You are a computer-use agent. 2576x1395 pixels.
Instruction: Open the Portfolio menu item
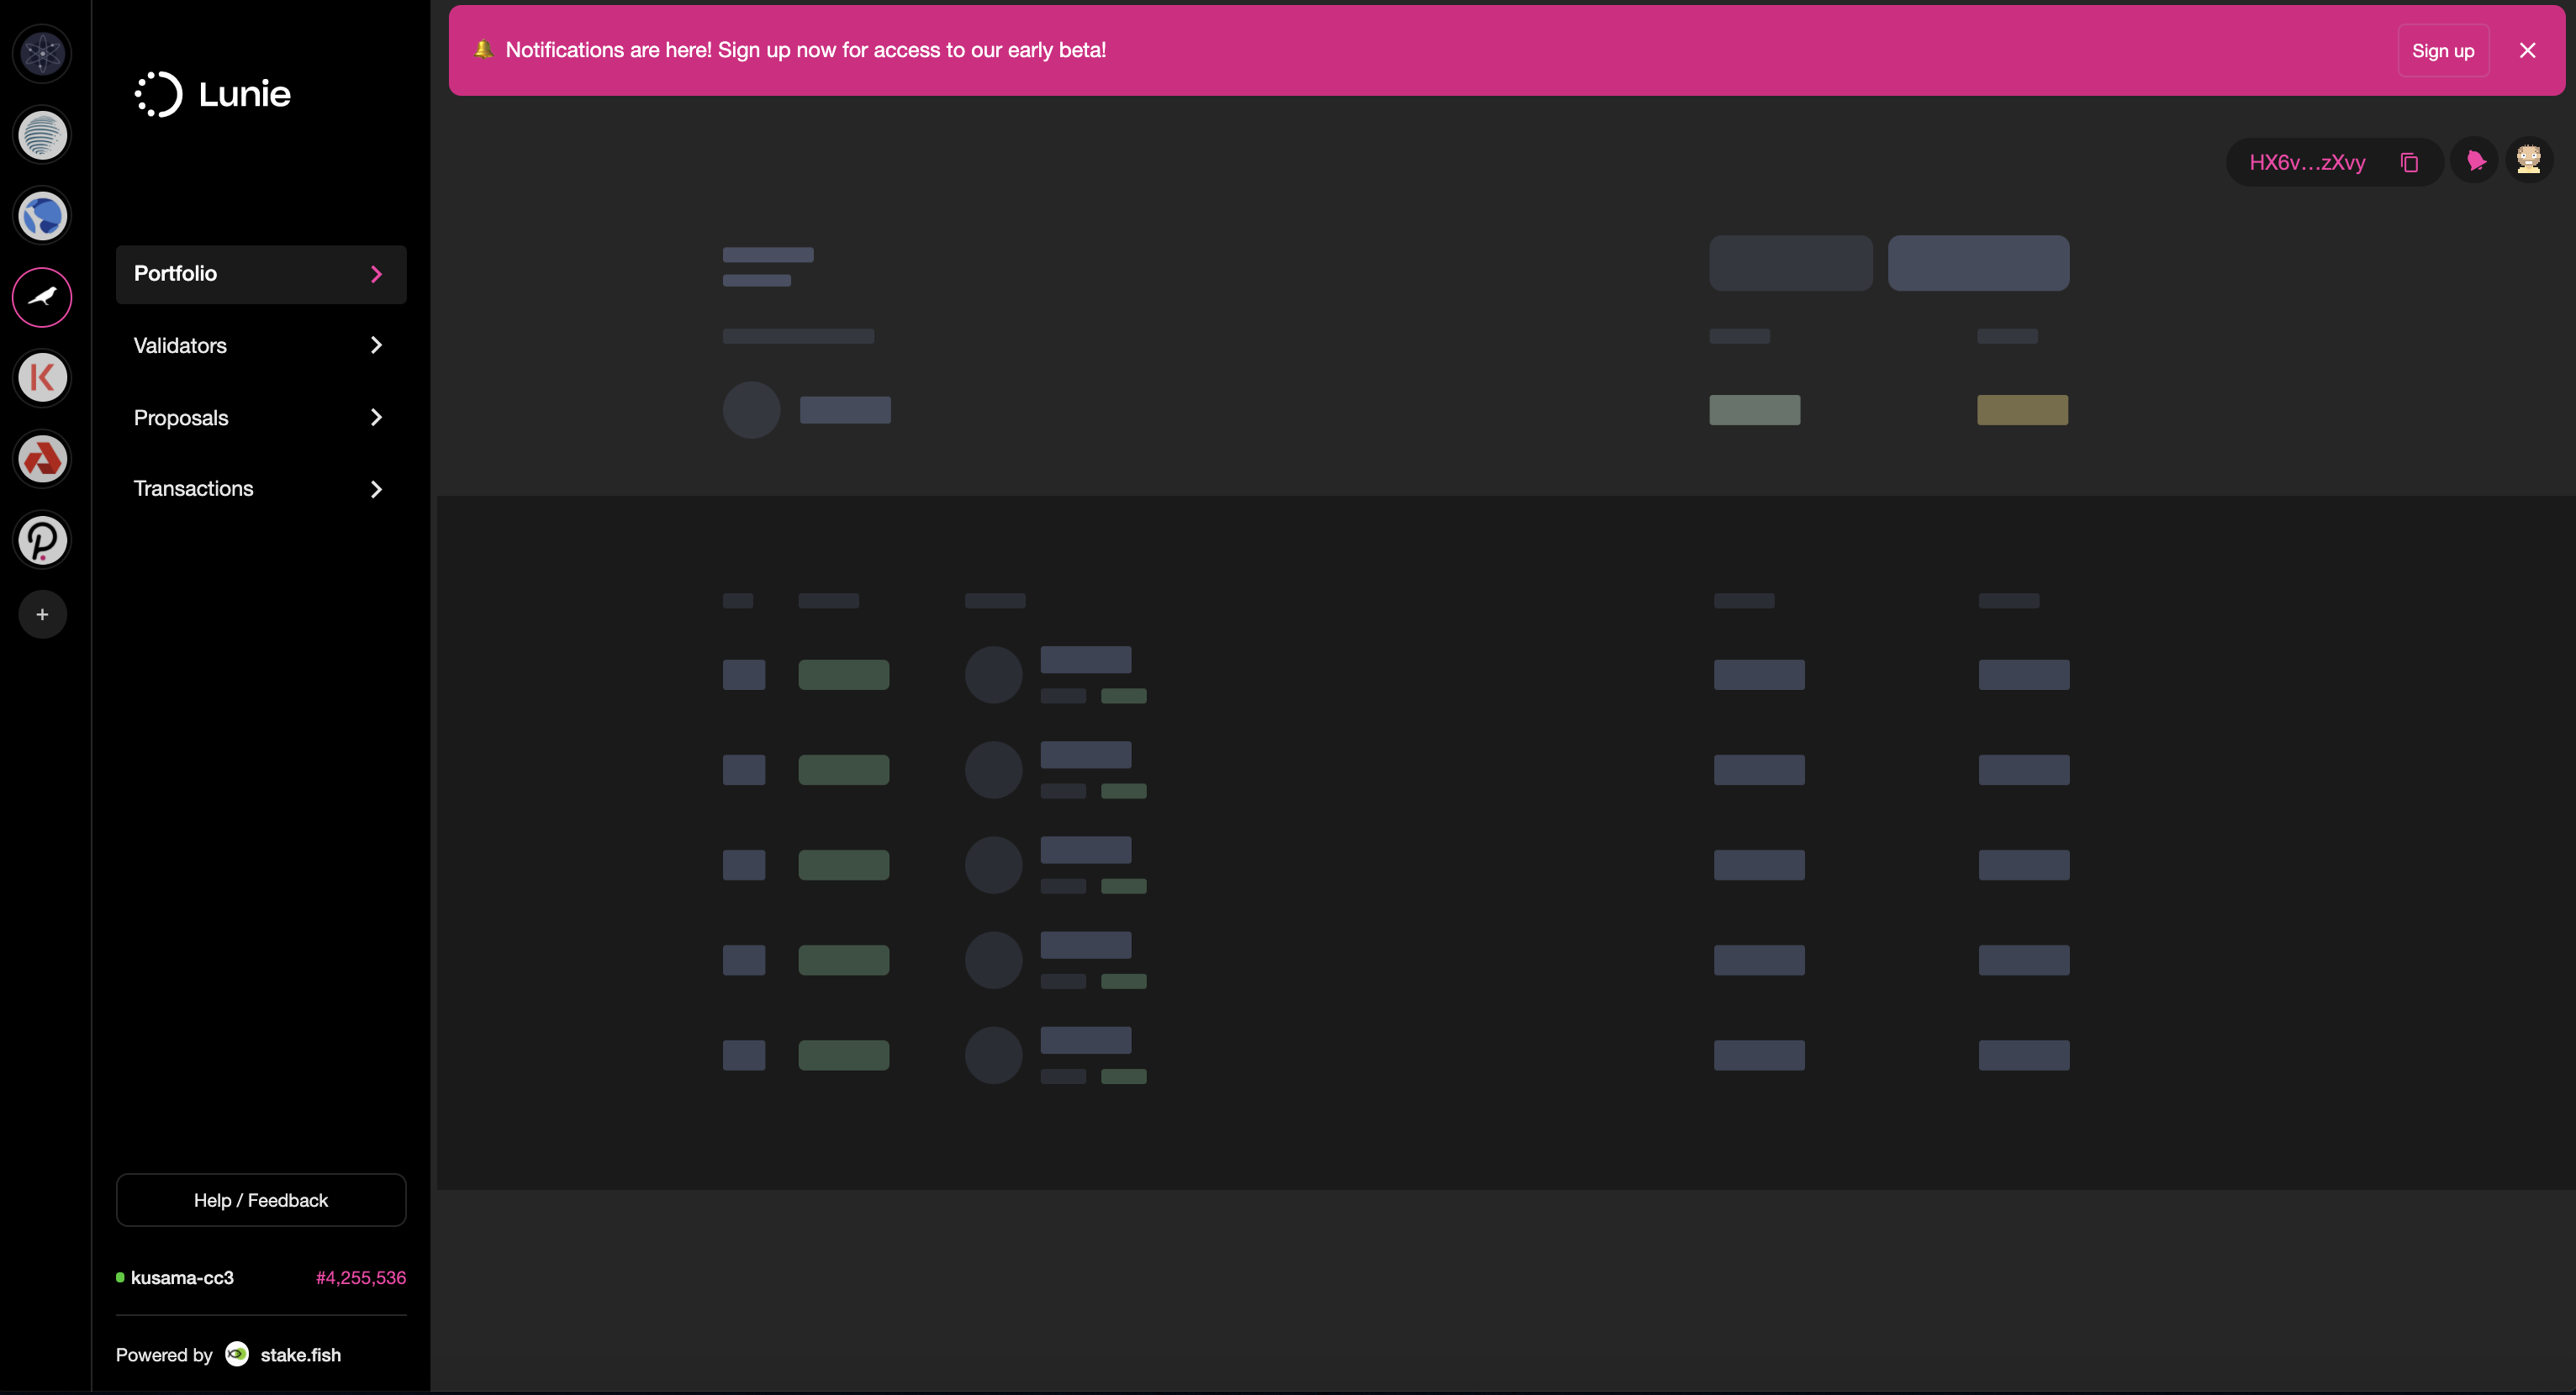261,274
